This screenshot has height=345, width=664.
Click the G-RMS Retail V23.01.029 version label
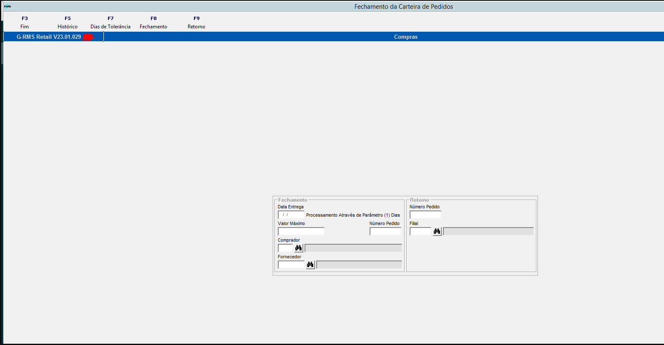49,37
